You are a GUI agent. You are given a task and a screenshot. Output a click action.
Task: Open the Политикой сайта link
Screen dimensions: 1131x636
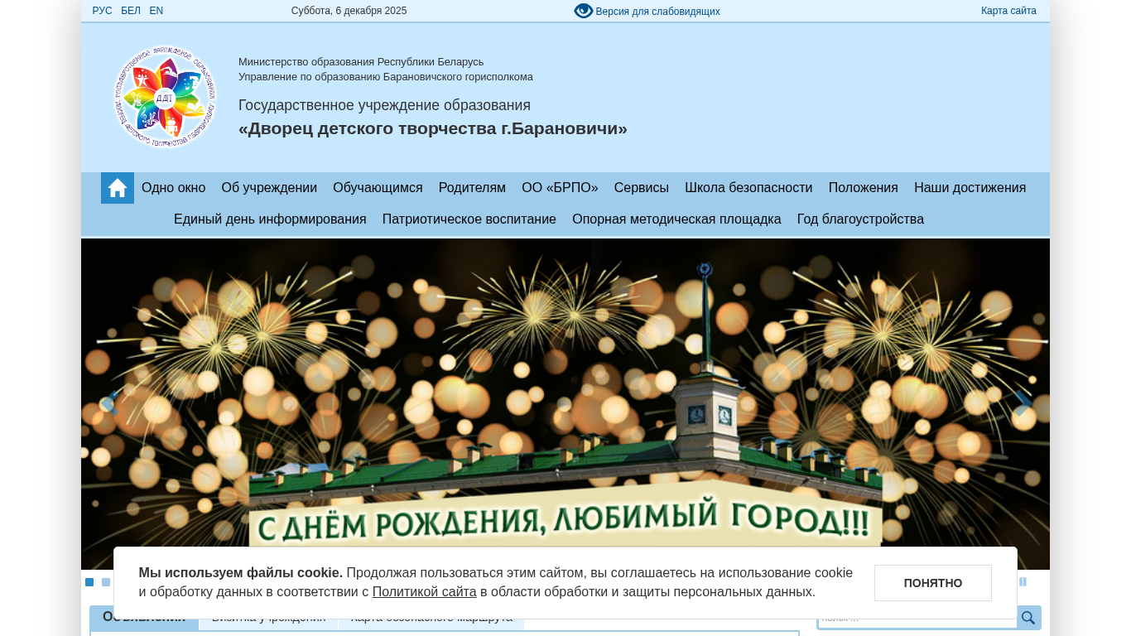pos(425,592)
